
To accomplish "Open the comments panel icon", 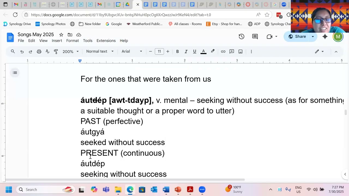I will tap(255, 36).
